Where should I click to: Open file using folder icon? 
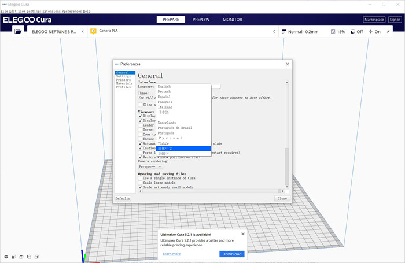[x=18, y=31]
